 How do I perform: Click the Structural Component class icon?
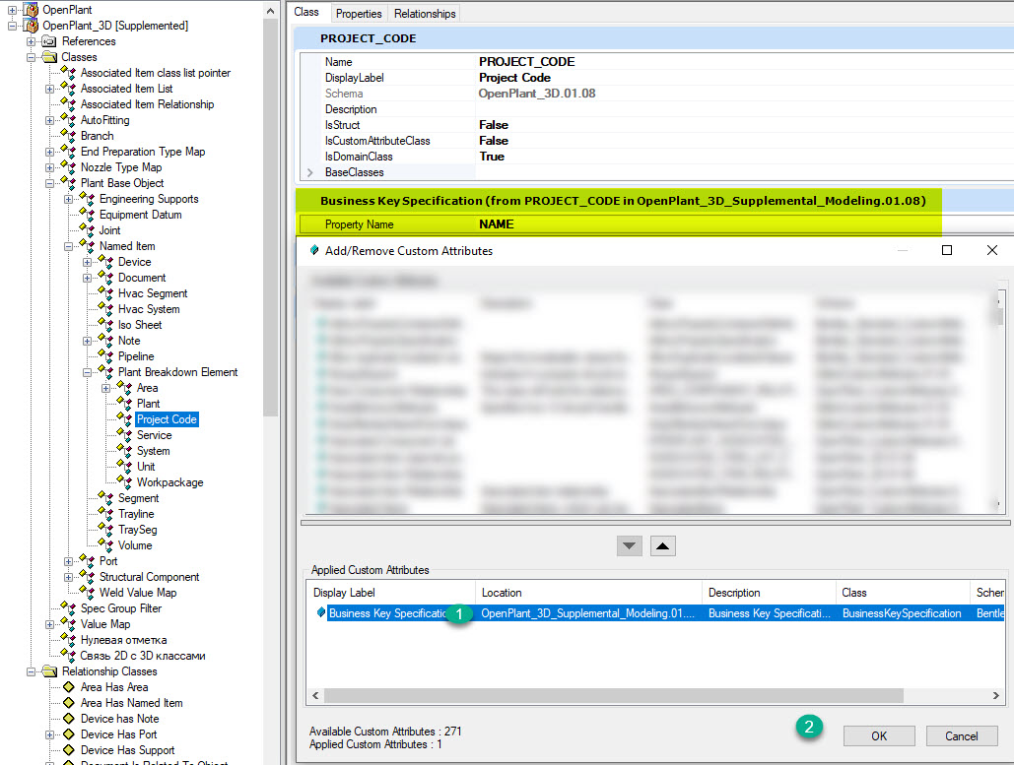(x=87, y=577)
